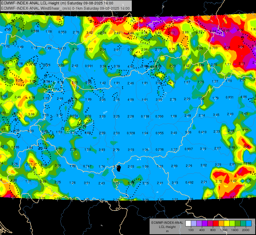Click the wind shear value 0.897
256x235 pixels.
point(189,149)
